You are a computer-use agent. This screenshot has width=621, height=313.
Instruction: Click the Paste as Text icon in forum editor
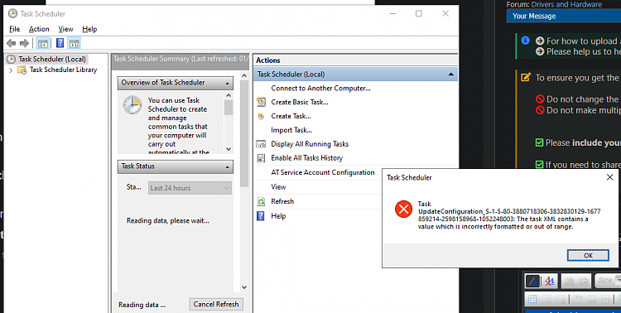click(570, 281)
